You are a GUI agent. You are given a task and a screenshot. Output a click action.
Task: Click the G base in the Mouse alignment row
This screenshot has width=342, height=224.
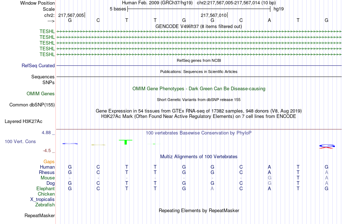coord(269,178)
